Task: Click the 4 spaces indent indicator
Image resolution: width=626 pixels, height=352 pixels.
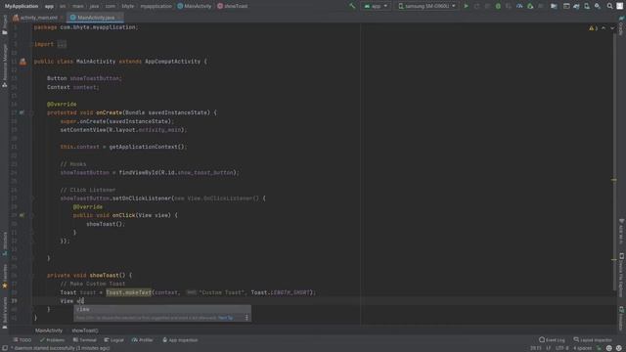Action: click(583, 348)
